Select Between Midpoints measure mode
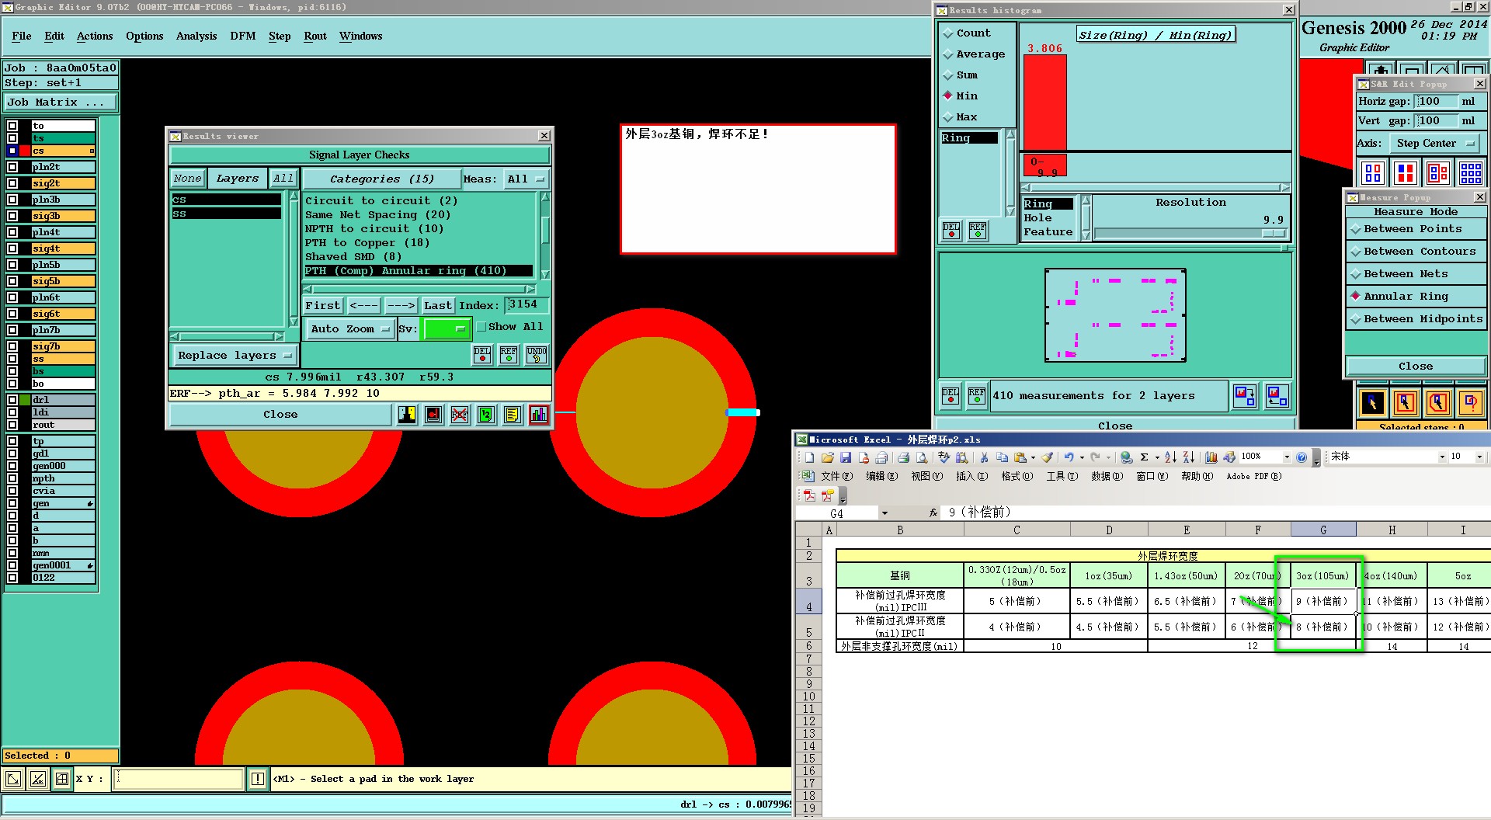Viewport: 1491px width, 820px height. tap(1416, 319)
